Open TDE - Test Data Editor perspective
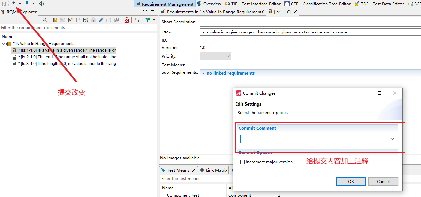The width and height of the screenshot is (421, 197). [x=379, y=4]
